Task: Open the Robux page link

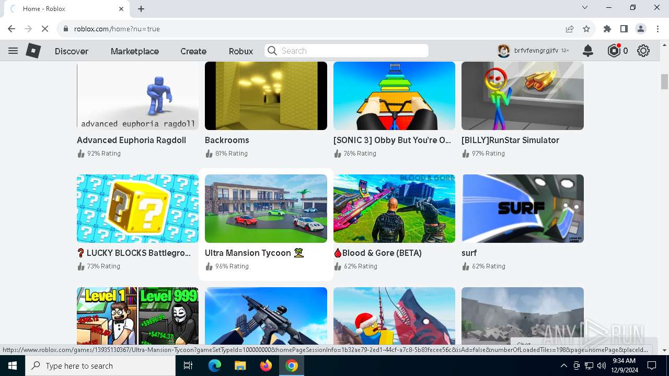Action: pyautogui.click(x=241, y=51)
